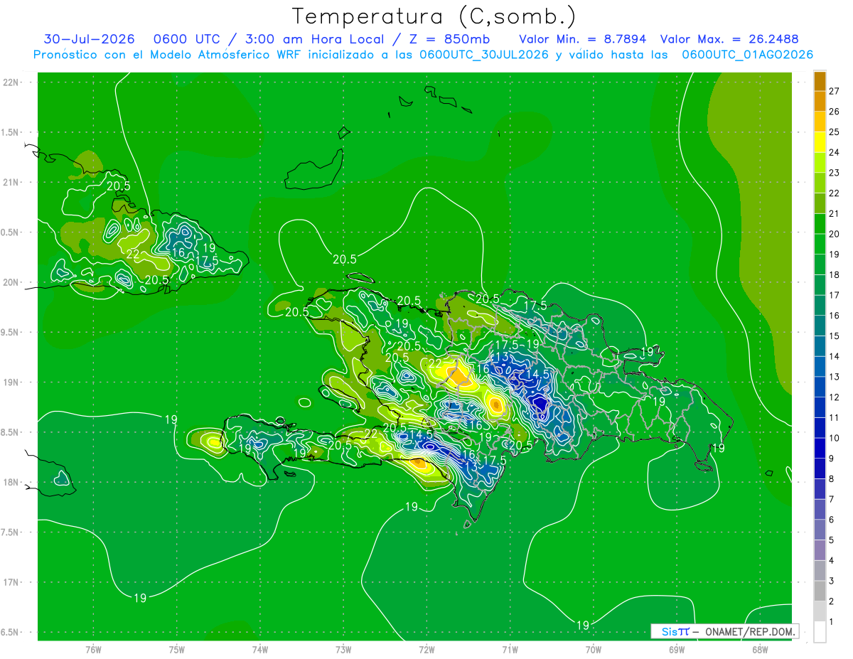Image resolution: width=853 pixels, height=659 pixels.
Task: Click legend value "21" on color bar
Action: pos(835,213)
